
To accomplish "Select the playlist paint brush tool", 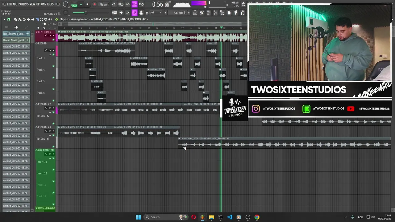I will [x=20, y=19].
